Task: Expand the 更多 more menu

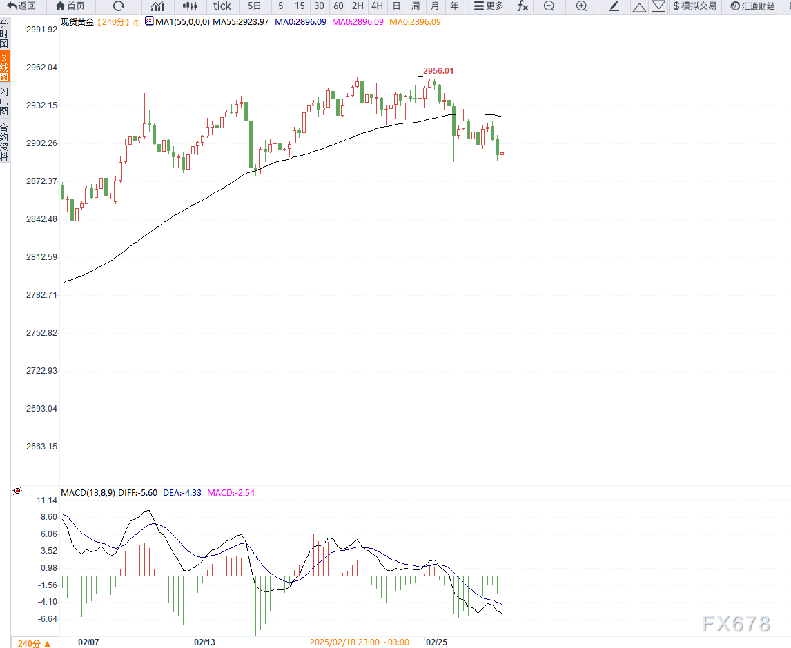Action: click(489, 6)
